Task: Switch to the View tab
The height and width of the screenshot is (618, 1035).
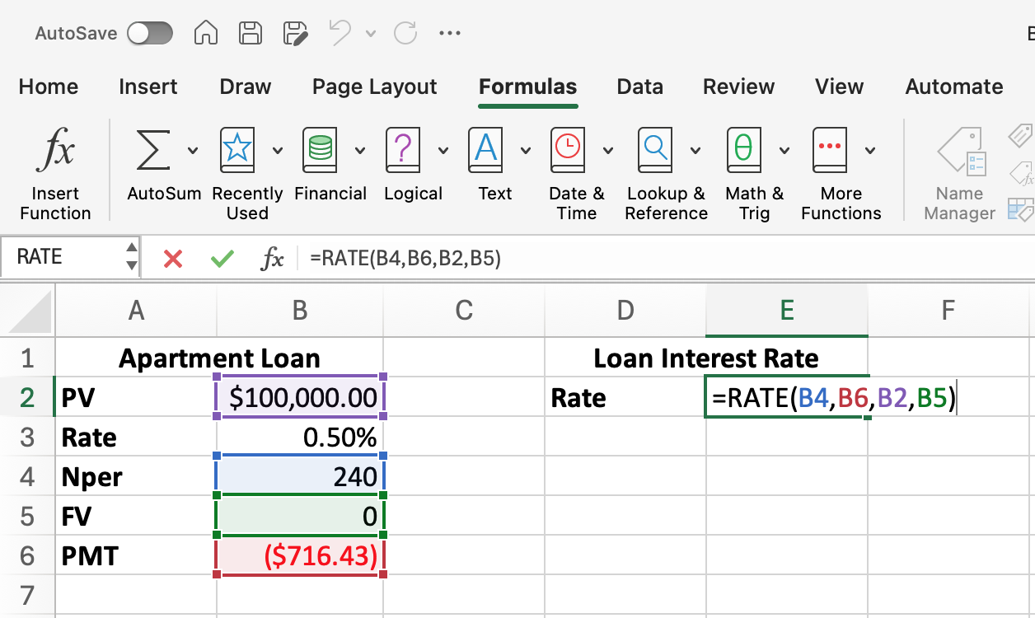Action: (x=840, y=87)
